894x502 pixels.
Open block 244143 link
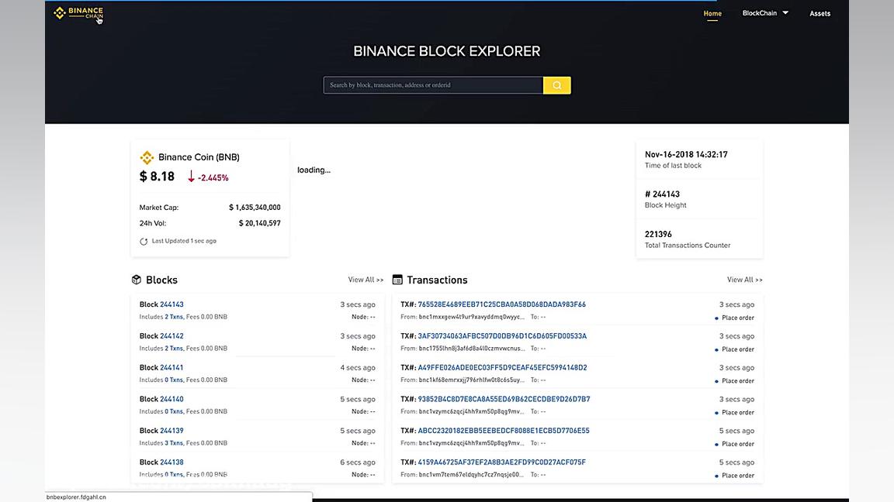(172, 304)
